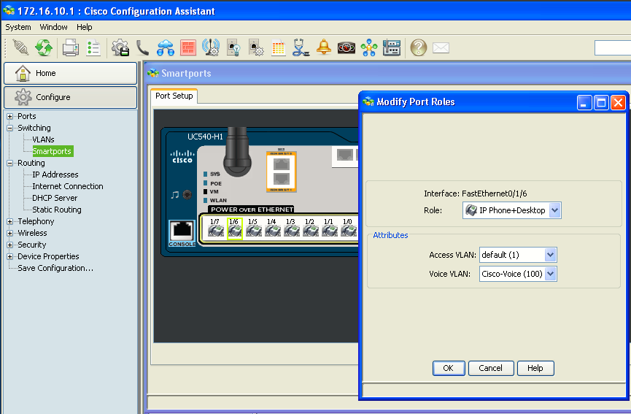Image resolution: width=631 pixels, height=414 pixels.
Task: Select port 1/2 on the switch
Action: [310, 228]
